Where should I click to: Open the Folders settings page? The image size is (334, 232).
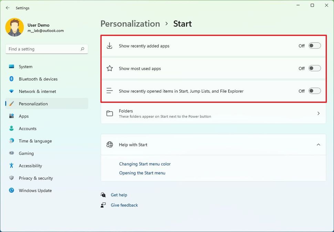(213, 114)
